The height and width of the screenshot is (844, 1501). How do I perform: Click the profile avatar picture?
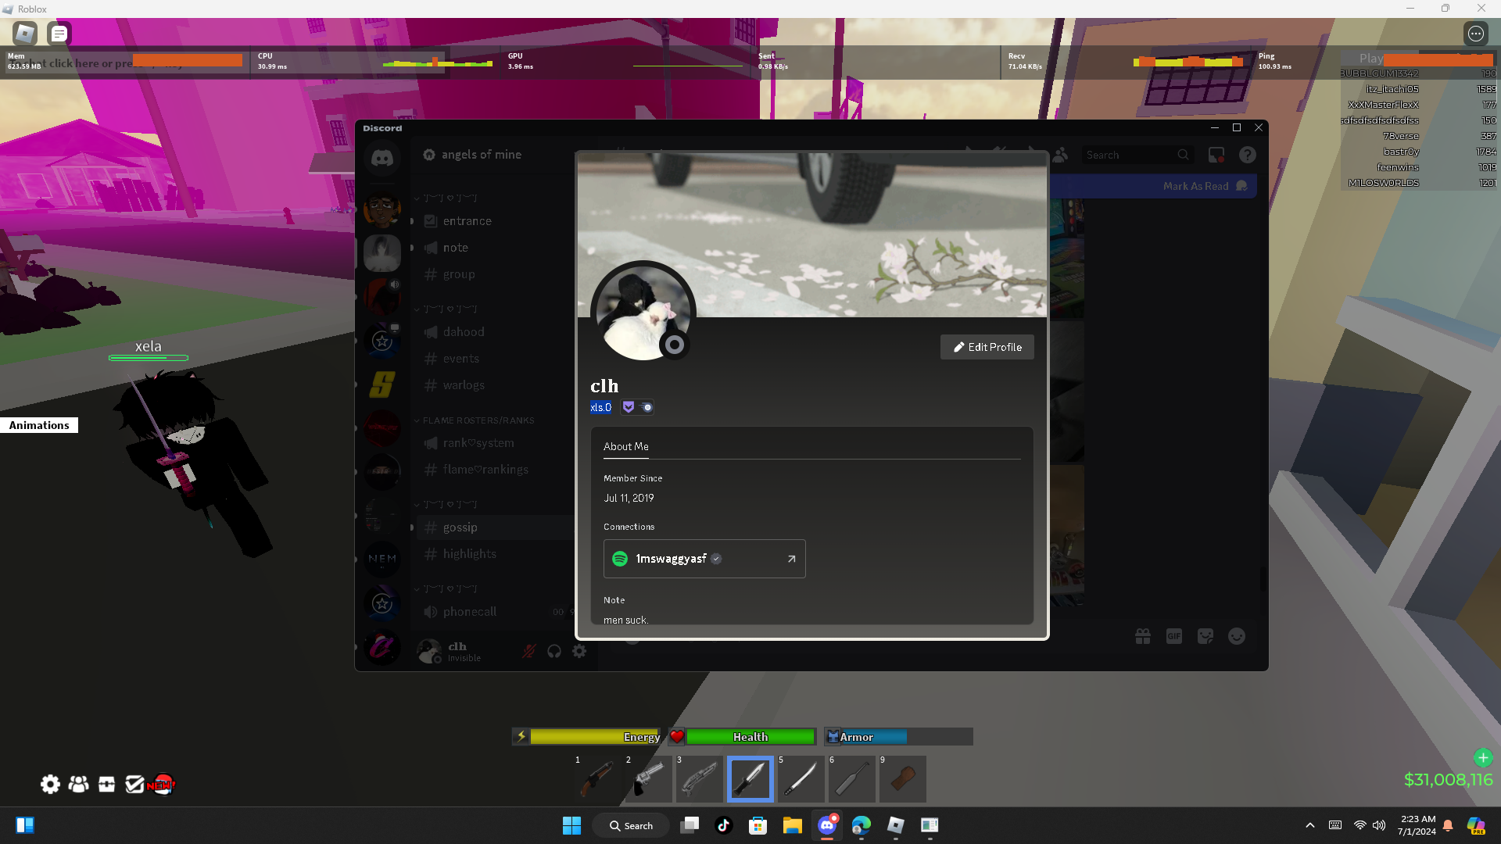pyautogui.click(x=643, y=313)
